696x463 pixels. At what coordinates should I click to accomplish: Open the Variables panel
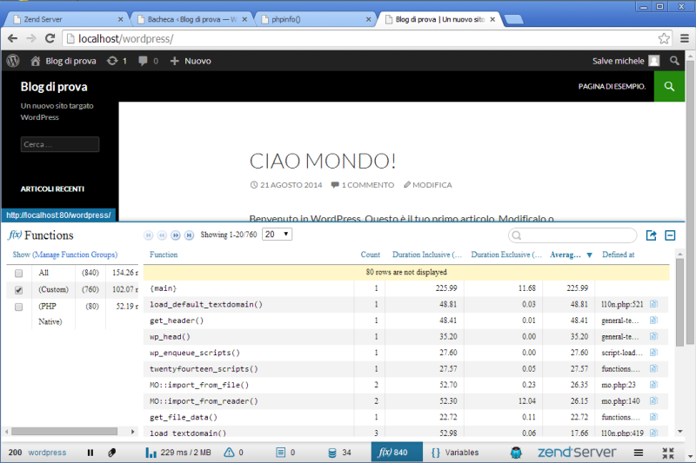pyautogui.click(x=455, y=453)
